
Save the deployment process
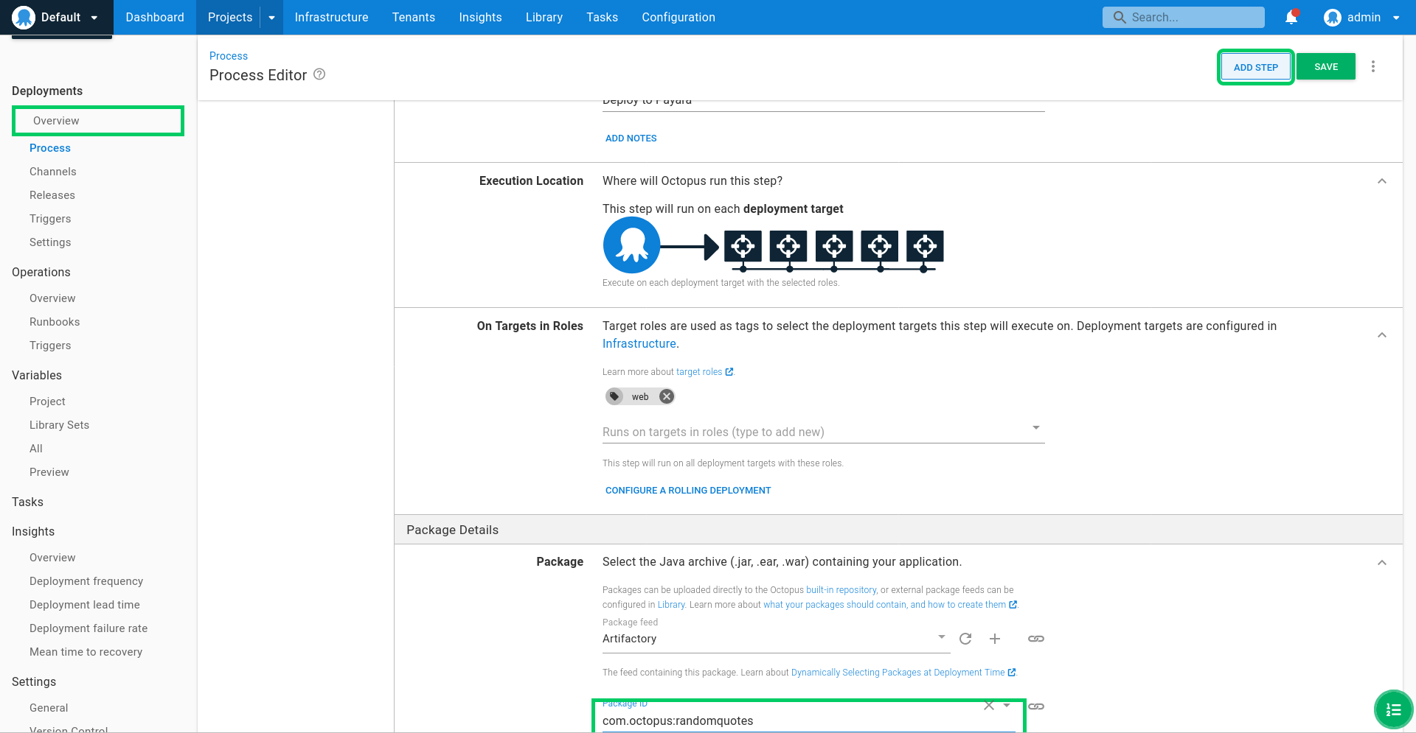1326,66
